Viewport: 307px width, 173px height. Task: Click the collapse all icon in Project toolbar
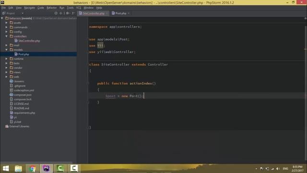coord(61,13)
